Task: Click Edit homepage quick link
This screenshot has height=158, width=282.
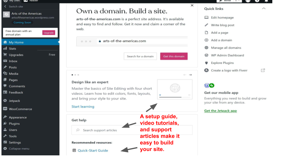Action: (x=222, y=18)
